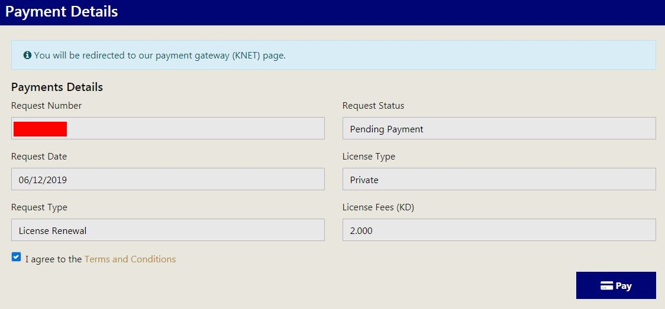Uncheck the Terms and Conditions agreement checkbox
This screenshot has width=665, height=309.
click(16, 257)
